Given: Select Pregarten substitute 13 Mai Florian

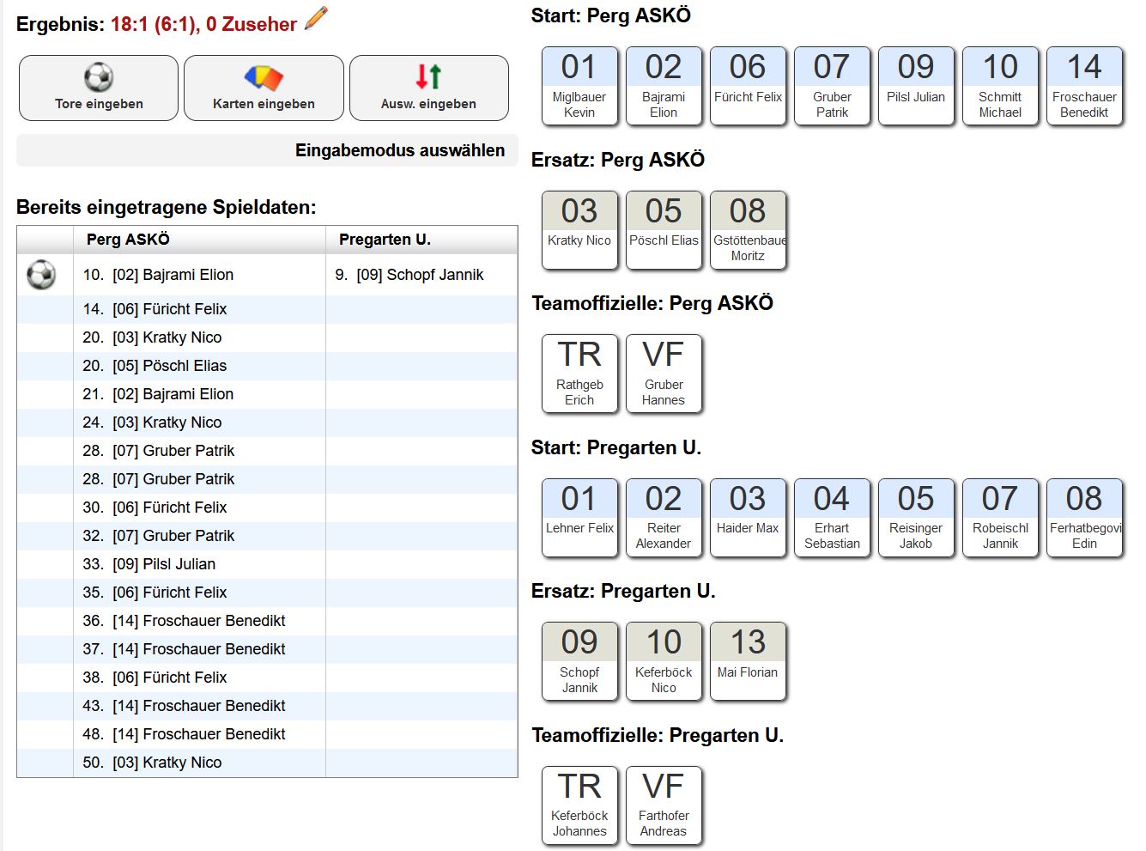Looking at the screenshot, I should pos(748,661).
